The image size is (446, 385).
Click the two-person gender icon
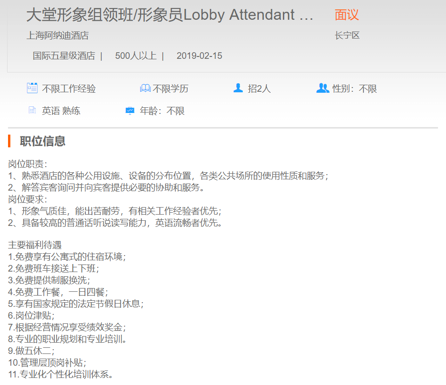322,88
